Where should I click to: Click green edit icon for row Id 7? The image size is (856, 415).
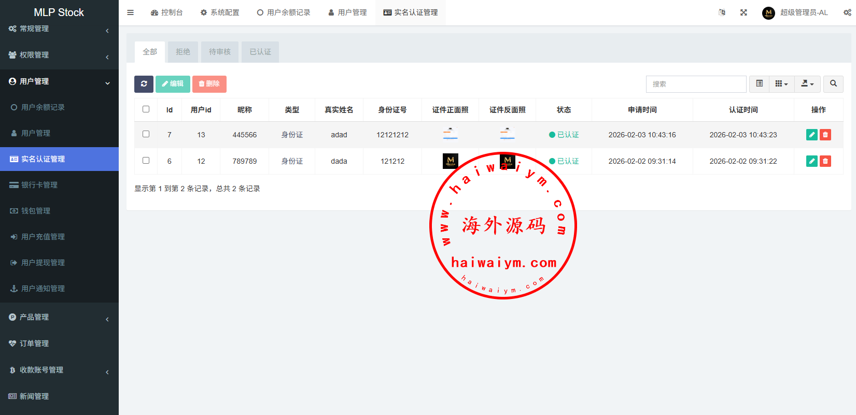click(x=812, y=135)
